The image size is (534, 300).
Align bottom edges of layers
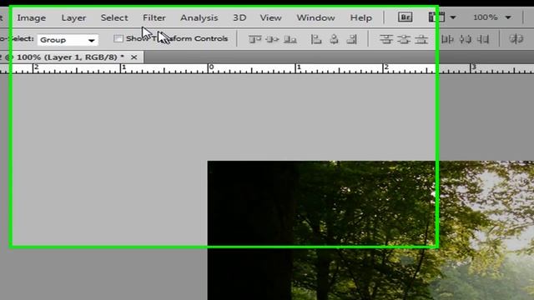tap(290, 39)
